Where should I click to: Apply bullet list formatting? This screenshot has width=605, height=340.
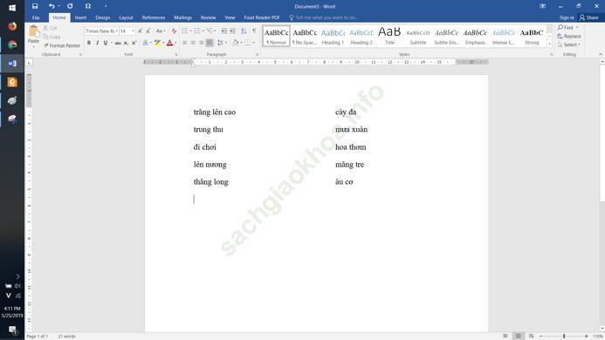(185, 31)
